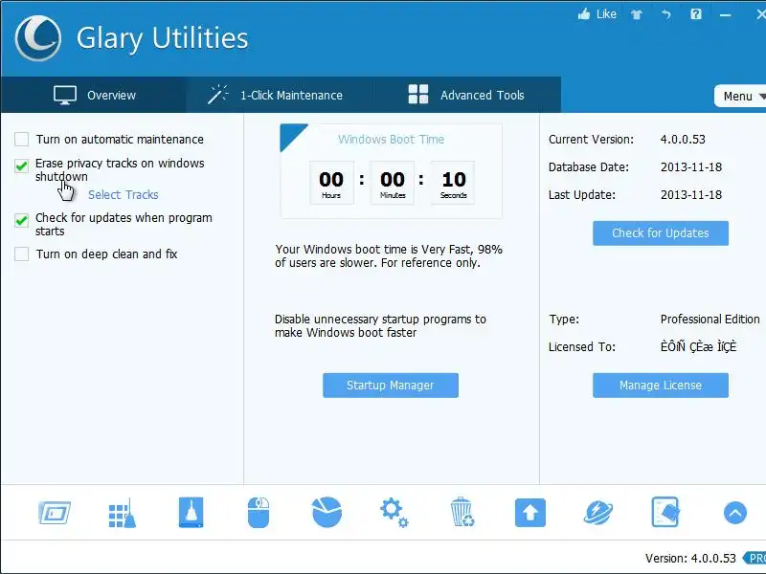Open the mouse context menu manager icon

click(x=259, y=513)
